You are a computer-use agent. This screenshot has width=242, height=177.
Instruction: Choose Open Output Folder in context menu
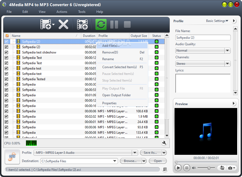coord(122,95)
